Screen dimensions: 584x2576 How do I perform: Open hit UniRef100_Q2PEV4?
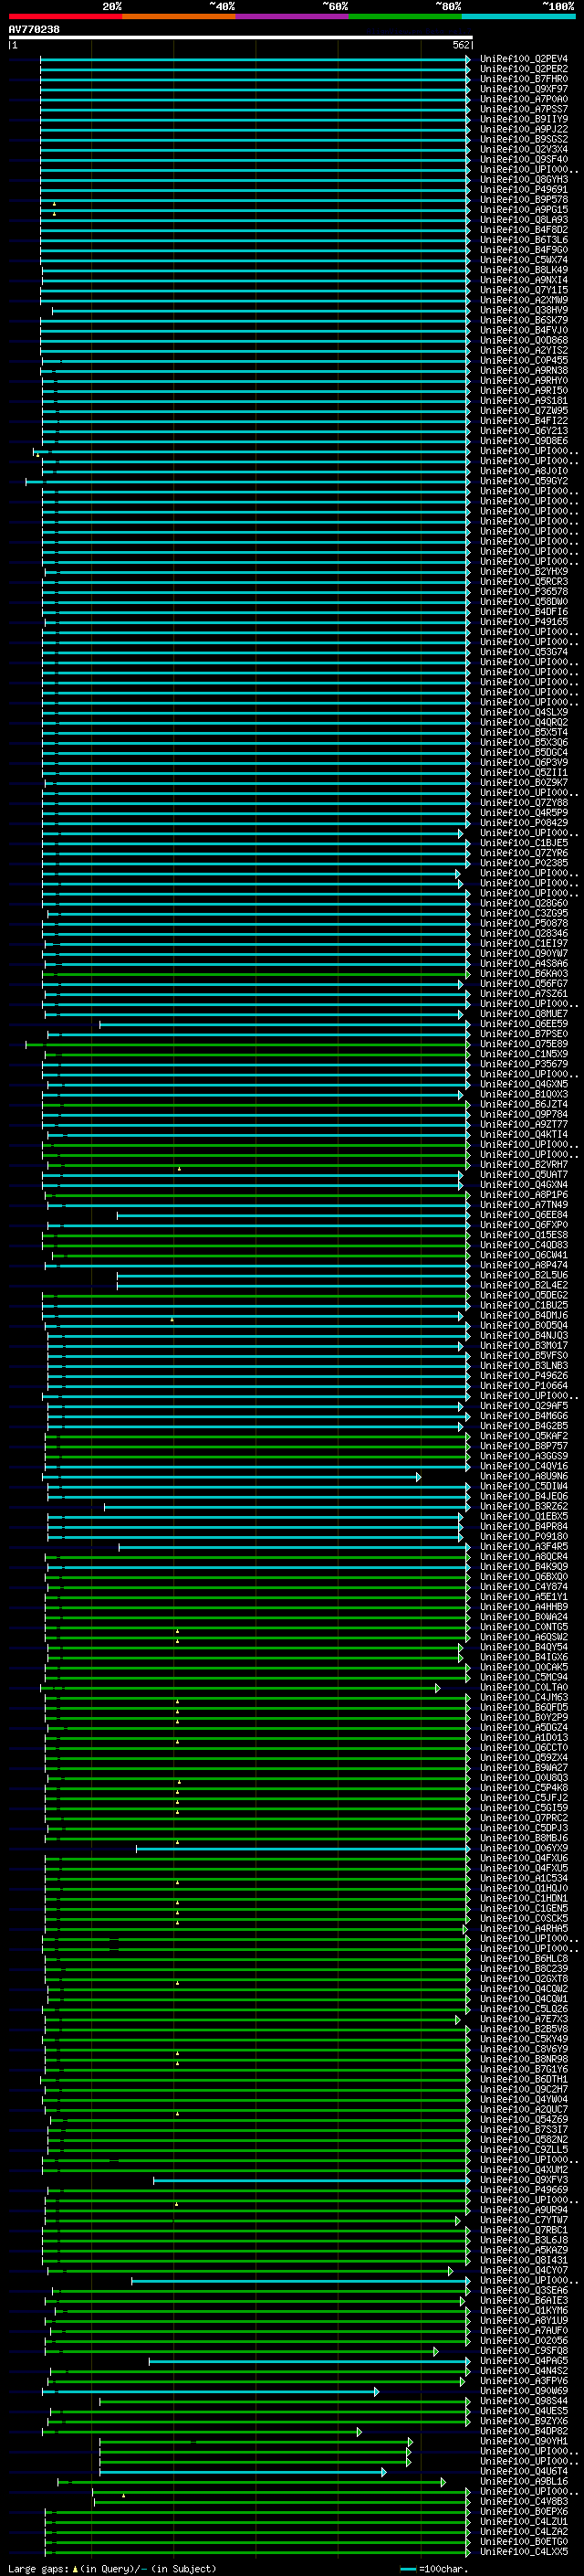click(x=524, y=59)
